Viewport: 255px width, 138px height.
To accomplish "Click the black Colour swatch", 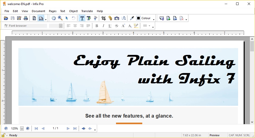I will coord(138,18).
